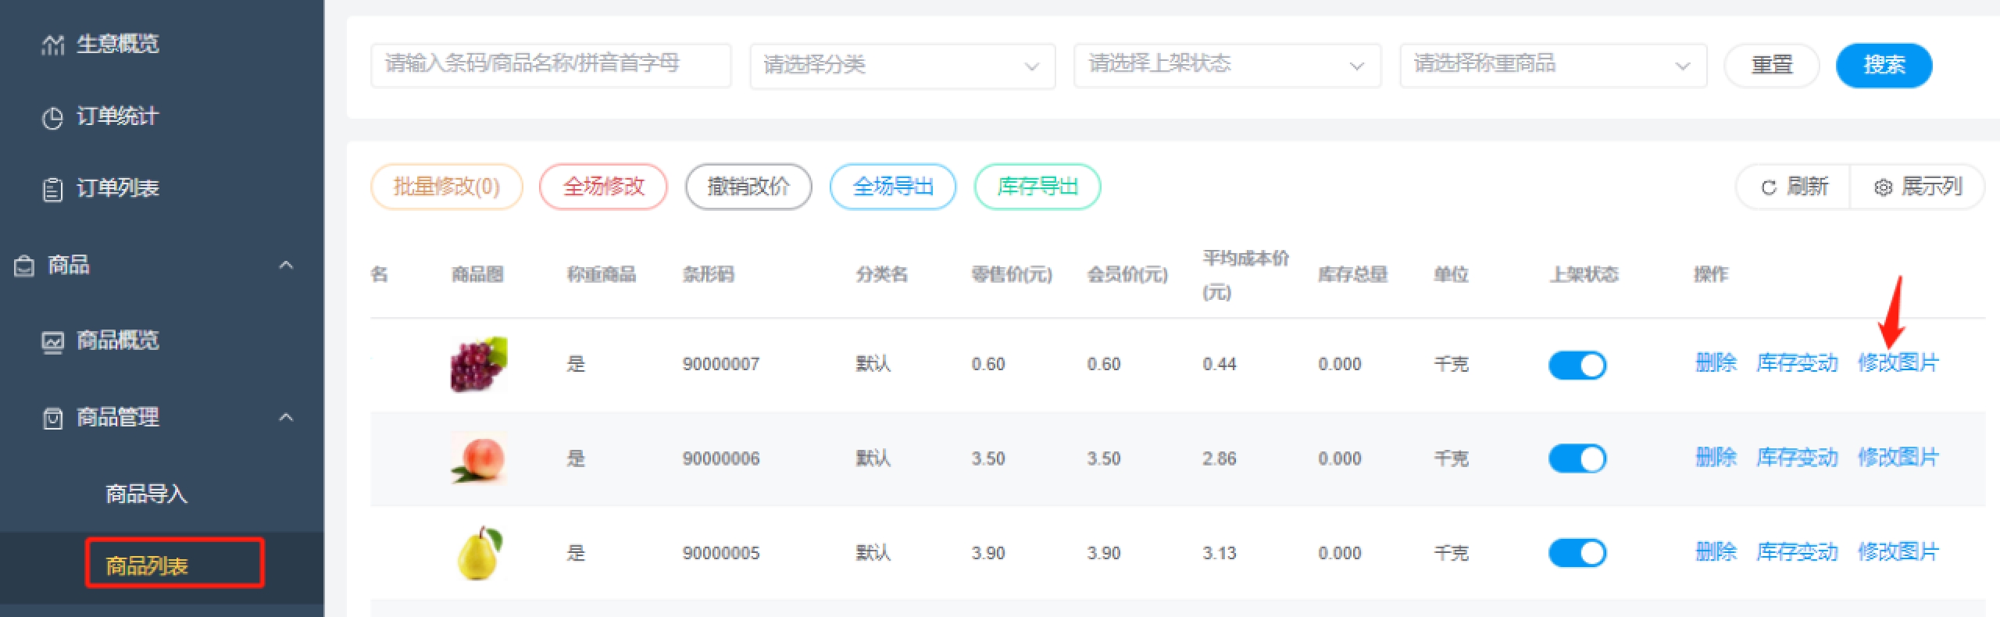Viewport: 2000px width, 617px height.
Task: Focus the barcode/product name search field
Action: pyautogui.click(x=550, y=65)
